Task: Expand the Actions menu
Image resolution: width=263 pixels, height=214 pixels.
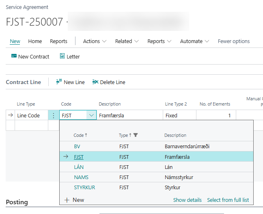Action: pos(95,41)
